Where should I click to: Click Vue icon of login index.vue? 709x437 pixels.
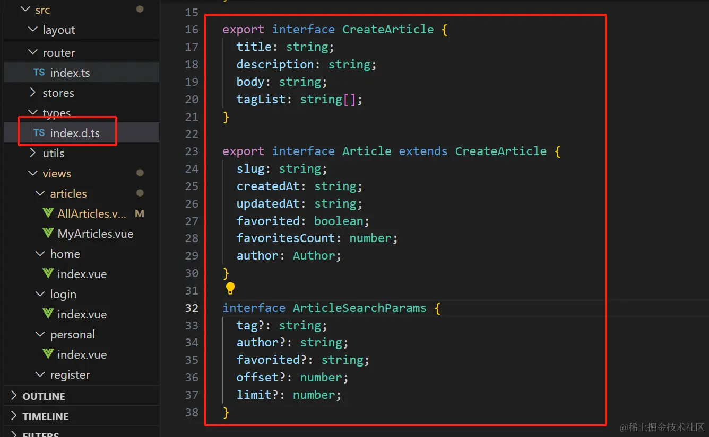click(48, 314)
